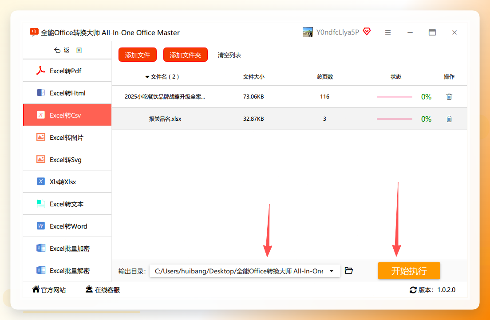Image resolution: width=490 pixels, height=320 pixels.
Task: Browse output folder with folder icon
Action: coord(349,271)
